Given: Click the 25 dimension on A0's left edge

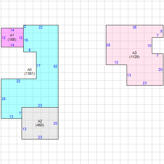Looking at the screenshot, I should point(4,99).
